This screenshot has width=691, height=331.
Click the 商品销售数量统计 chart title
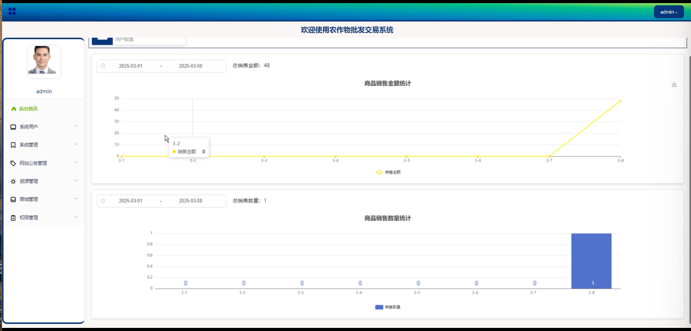pos(387,218)
